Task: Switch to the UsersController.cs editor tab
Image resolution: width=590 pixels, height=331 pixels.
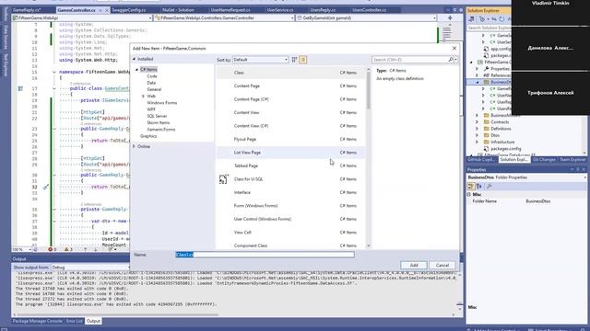Action: click(369, 10)
